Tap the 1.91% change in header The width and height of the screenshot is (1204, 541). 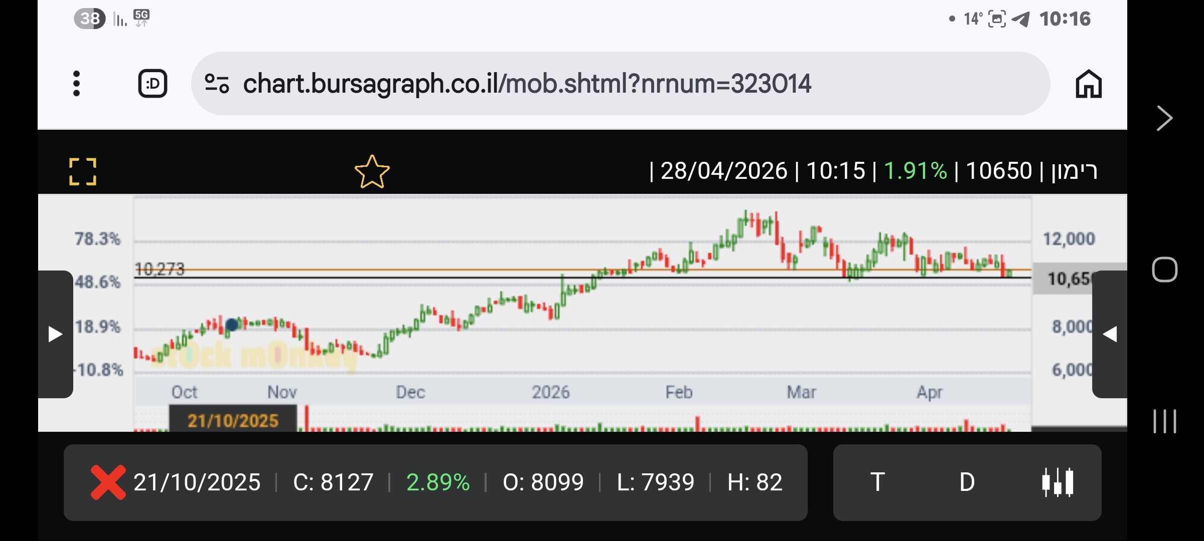915,171
